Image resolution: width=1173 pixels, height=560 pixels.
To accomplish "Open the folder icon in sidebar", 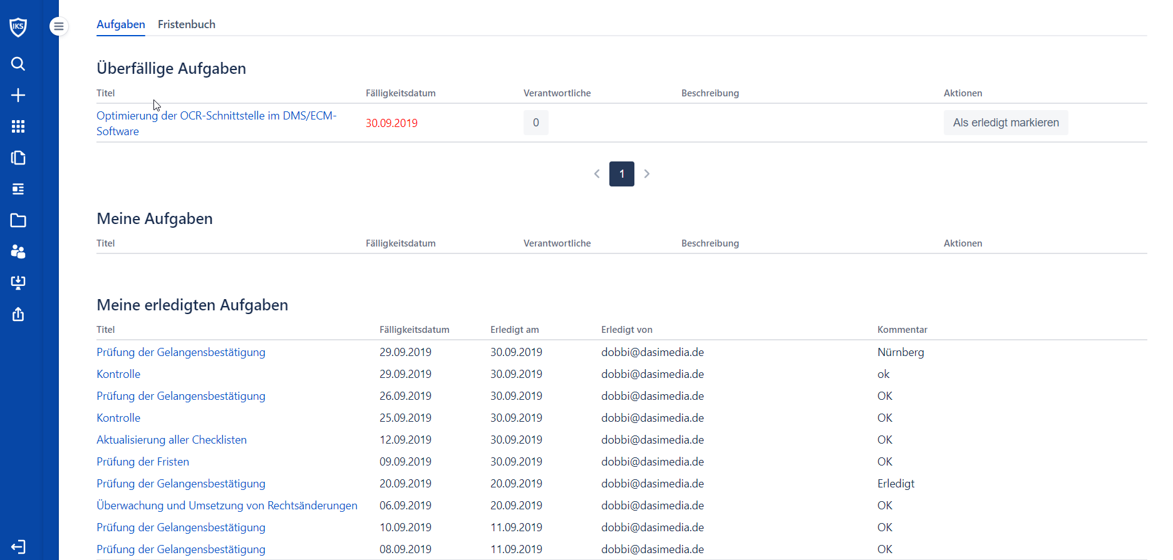I will (x=18, y=220).
